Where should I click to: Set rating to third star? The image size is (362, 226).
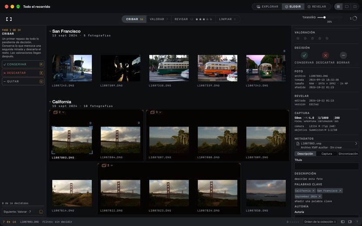pyautogui.click(x=312, y=38)
